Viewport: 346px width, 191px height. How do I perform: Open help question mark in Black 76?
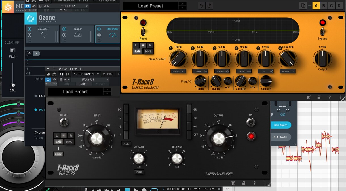(254, 183)
